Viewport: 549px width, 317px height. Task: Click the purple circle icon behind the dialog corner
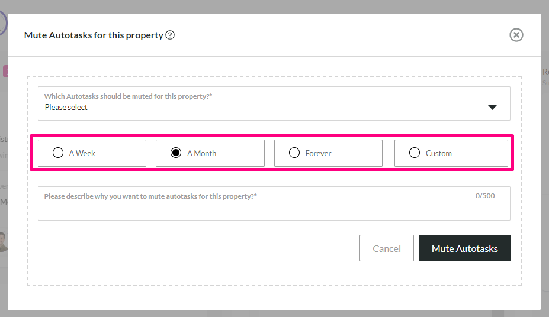coord(3,23)
